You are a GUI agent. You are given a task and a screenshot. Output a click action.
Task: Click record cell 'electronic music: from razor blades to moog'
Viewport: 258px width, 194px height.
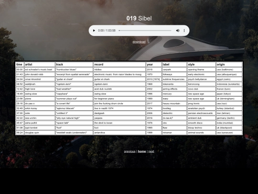tap(119, 74)
